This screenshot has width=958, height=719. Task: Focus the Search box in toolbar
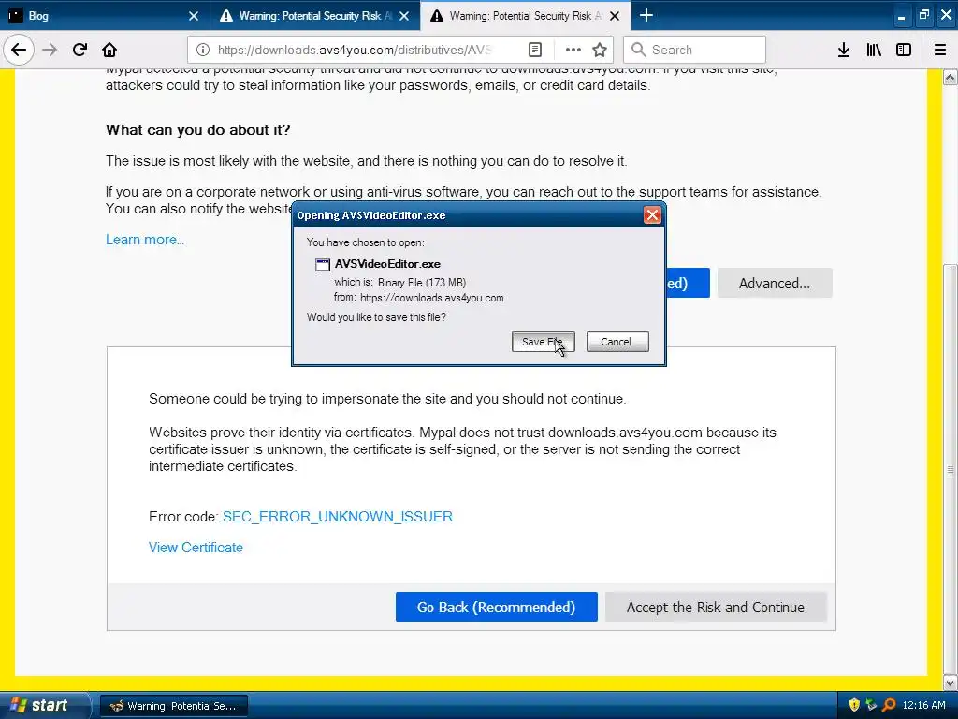coord(695,50)
